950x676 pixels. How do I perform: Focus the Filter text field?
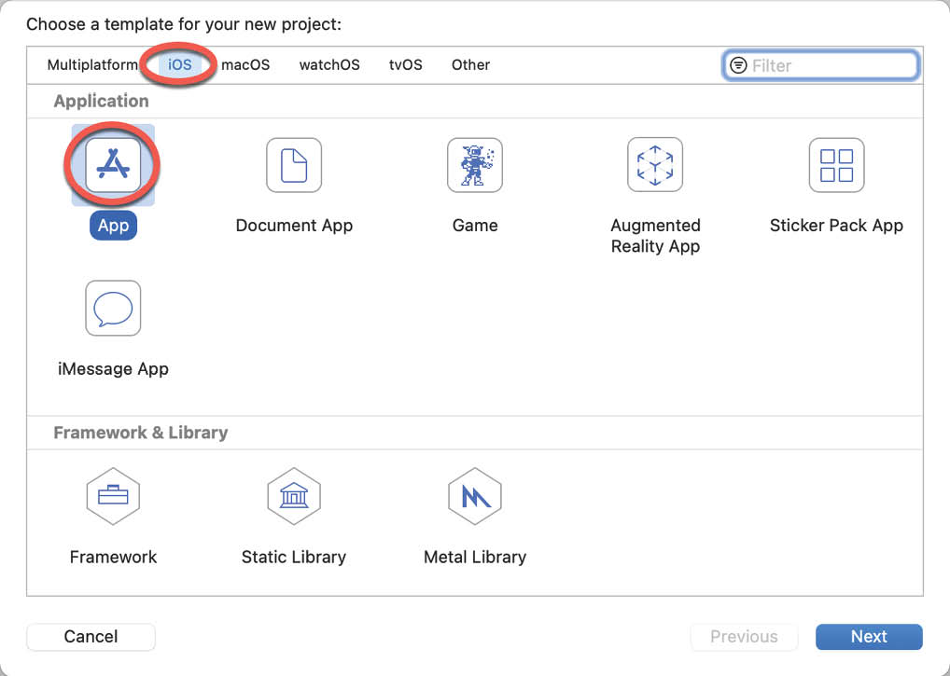click(821, 65)
